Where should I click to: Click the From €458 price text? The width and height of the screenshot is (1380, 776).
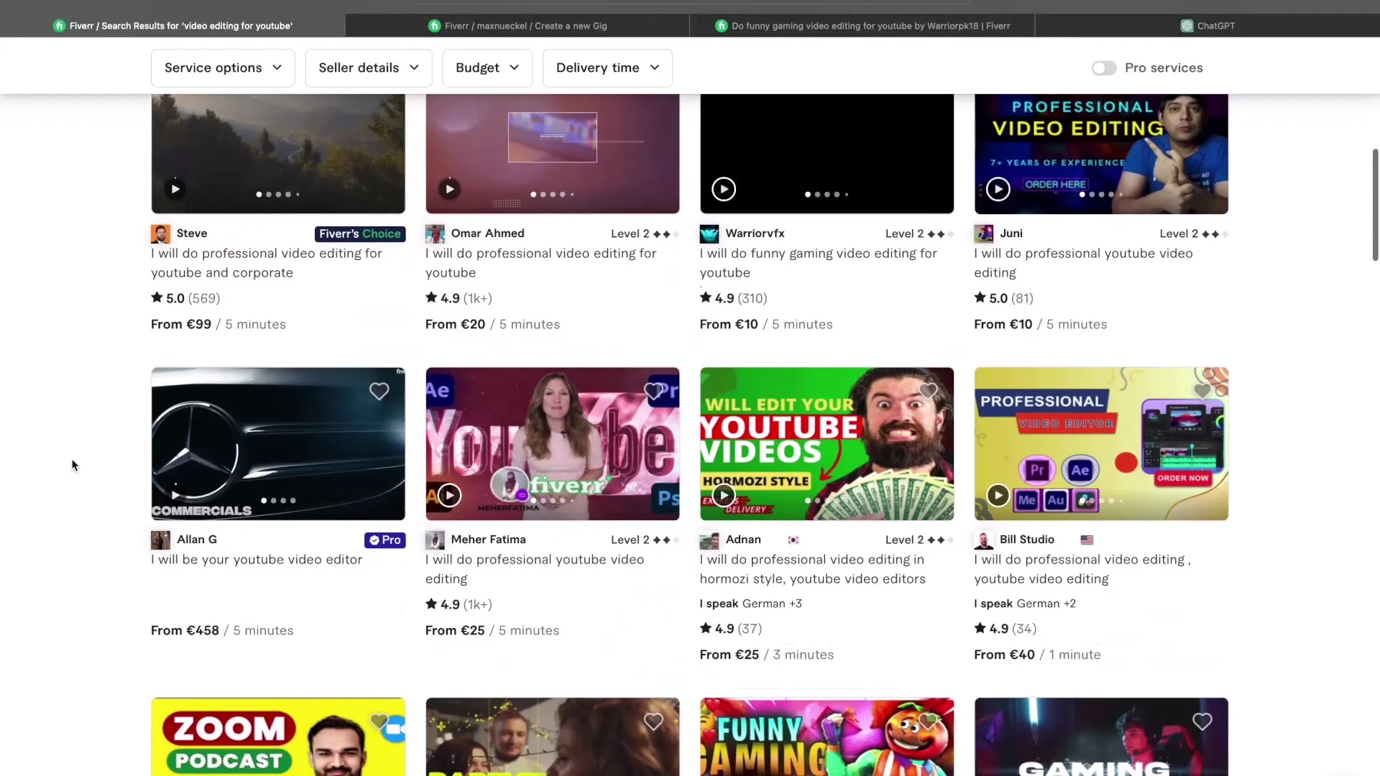185,631
